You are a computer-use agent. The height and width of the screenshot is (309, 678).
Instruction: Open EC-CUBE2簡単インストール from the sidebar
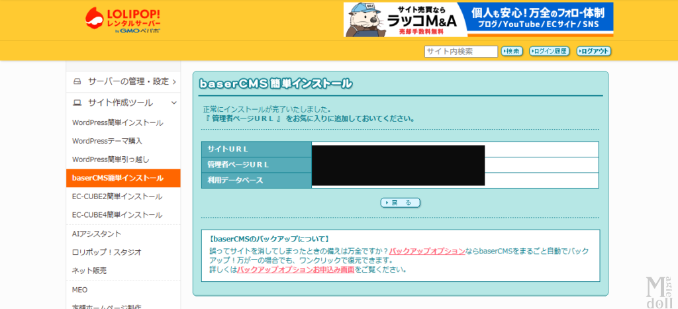pos(117,197)
